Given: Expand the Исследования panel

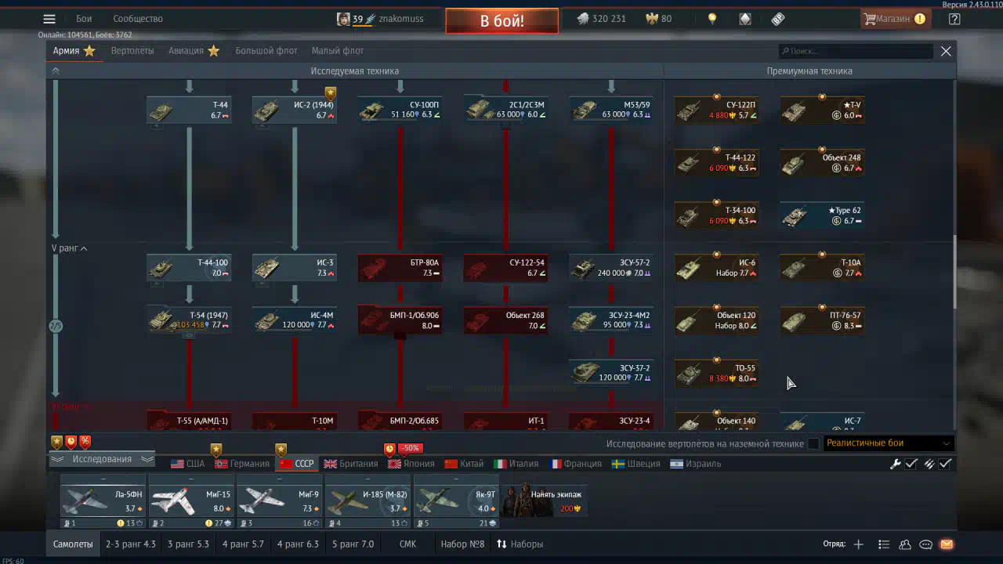Looking at the screenshot, I should (x=102, y=459).
